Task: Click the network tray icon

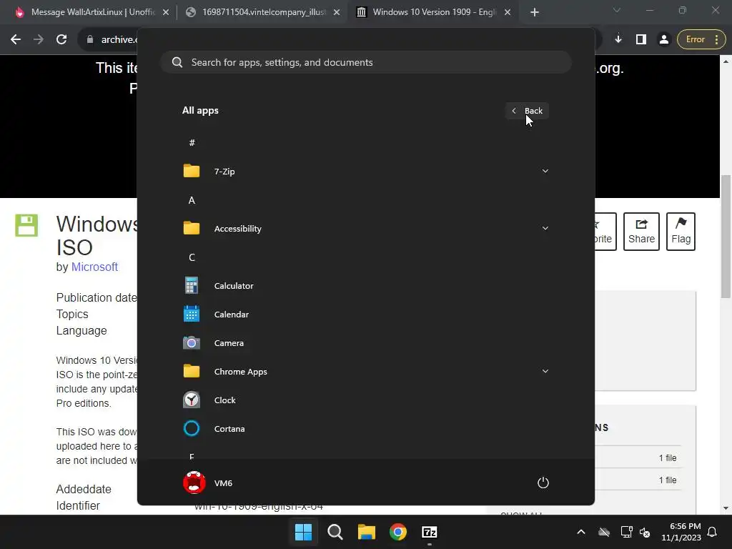Action: pos(626,532)
